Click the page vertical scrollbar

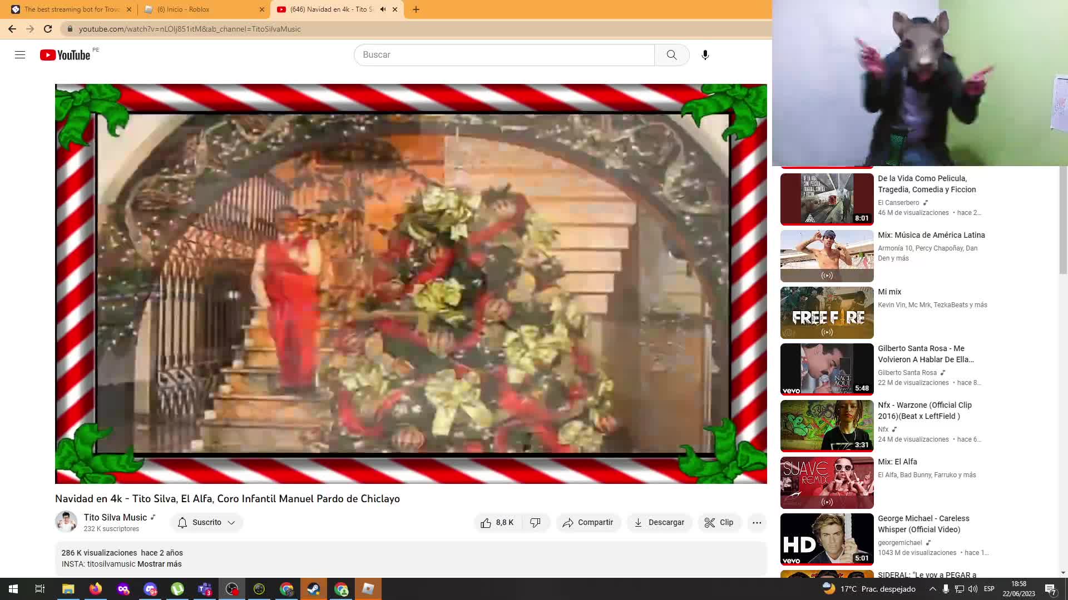click(1063, 220)
